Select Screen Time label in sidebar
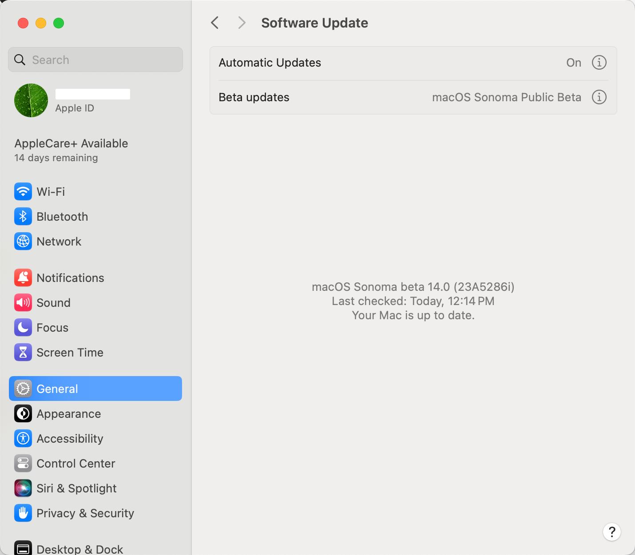This screenshot has width=635, height=555. 70,353
